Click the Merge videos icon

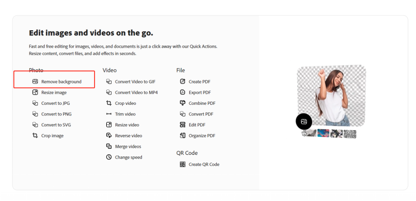point(109,146)
